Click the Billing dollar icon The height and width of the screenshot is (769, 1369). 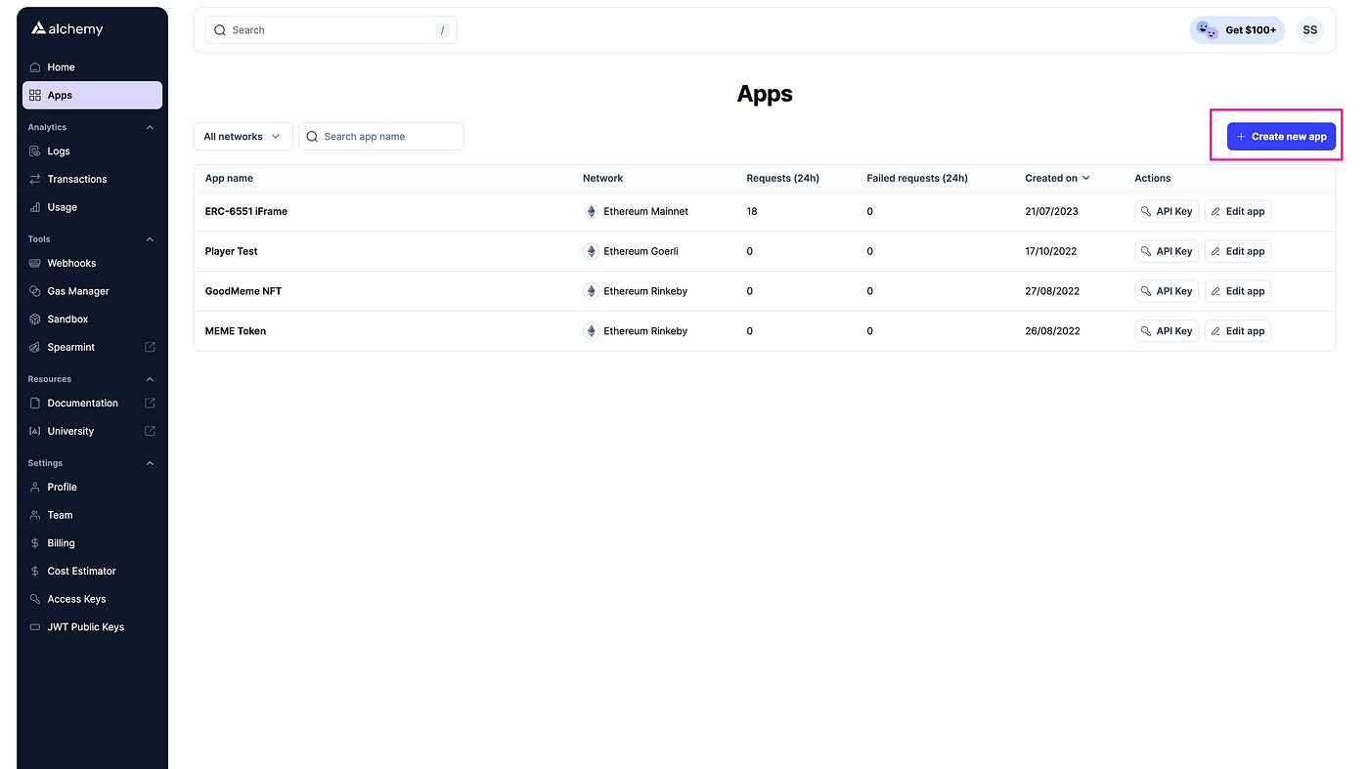(35, 543)
